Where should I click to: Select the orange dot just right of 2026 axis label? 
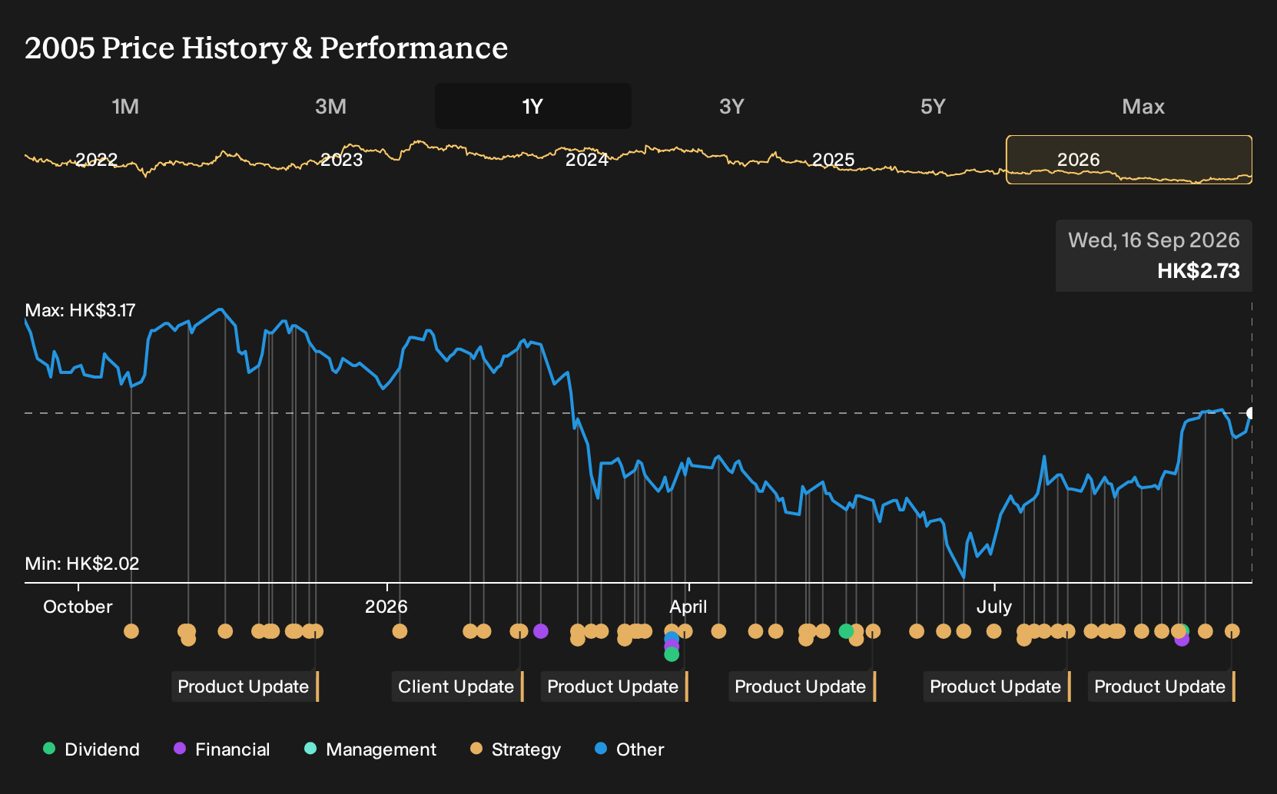[x=400, y=631]
